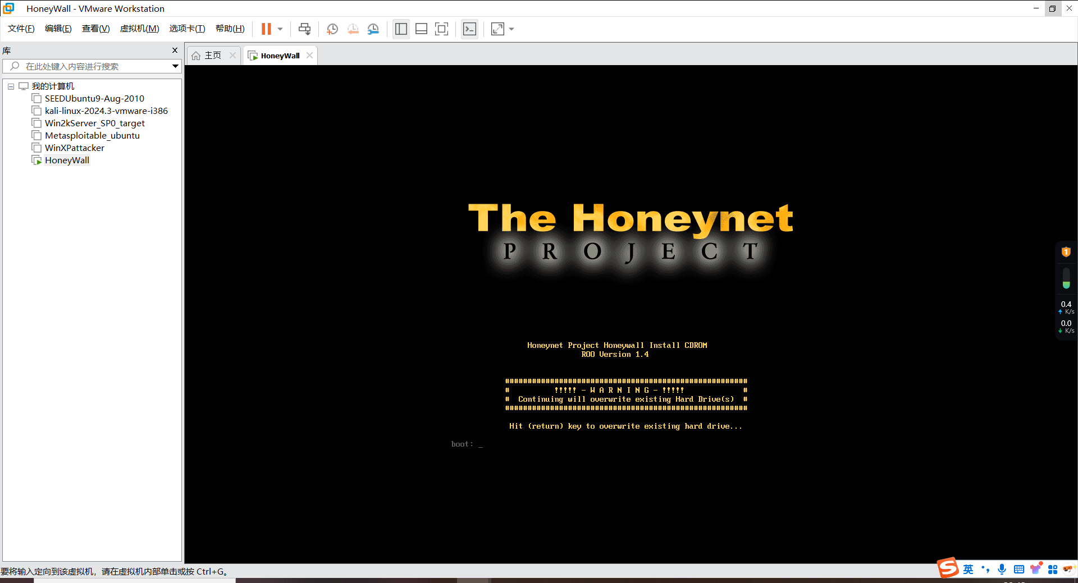Click the VMware Workstation title bar app icon
The image size is (1078, 583).
point(8,8)
